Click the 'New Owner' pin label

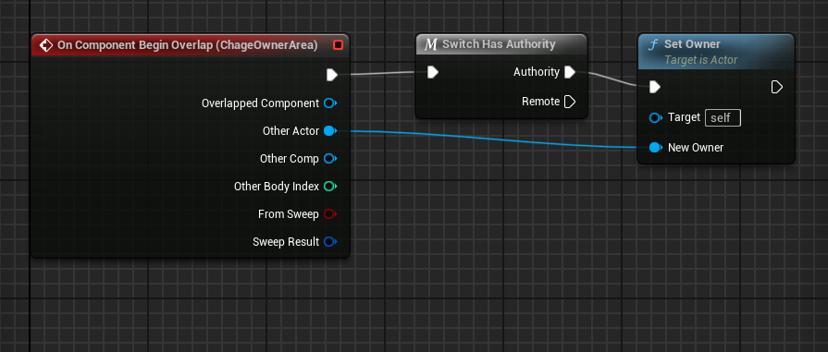click(x=696, y=147)
